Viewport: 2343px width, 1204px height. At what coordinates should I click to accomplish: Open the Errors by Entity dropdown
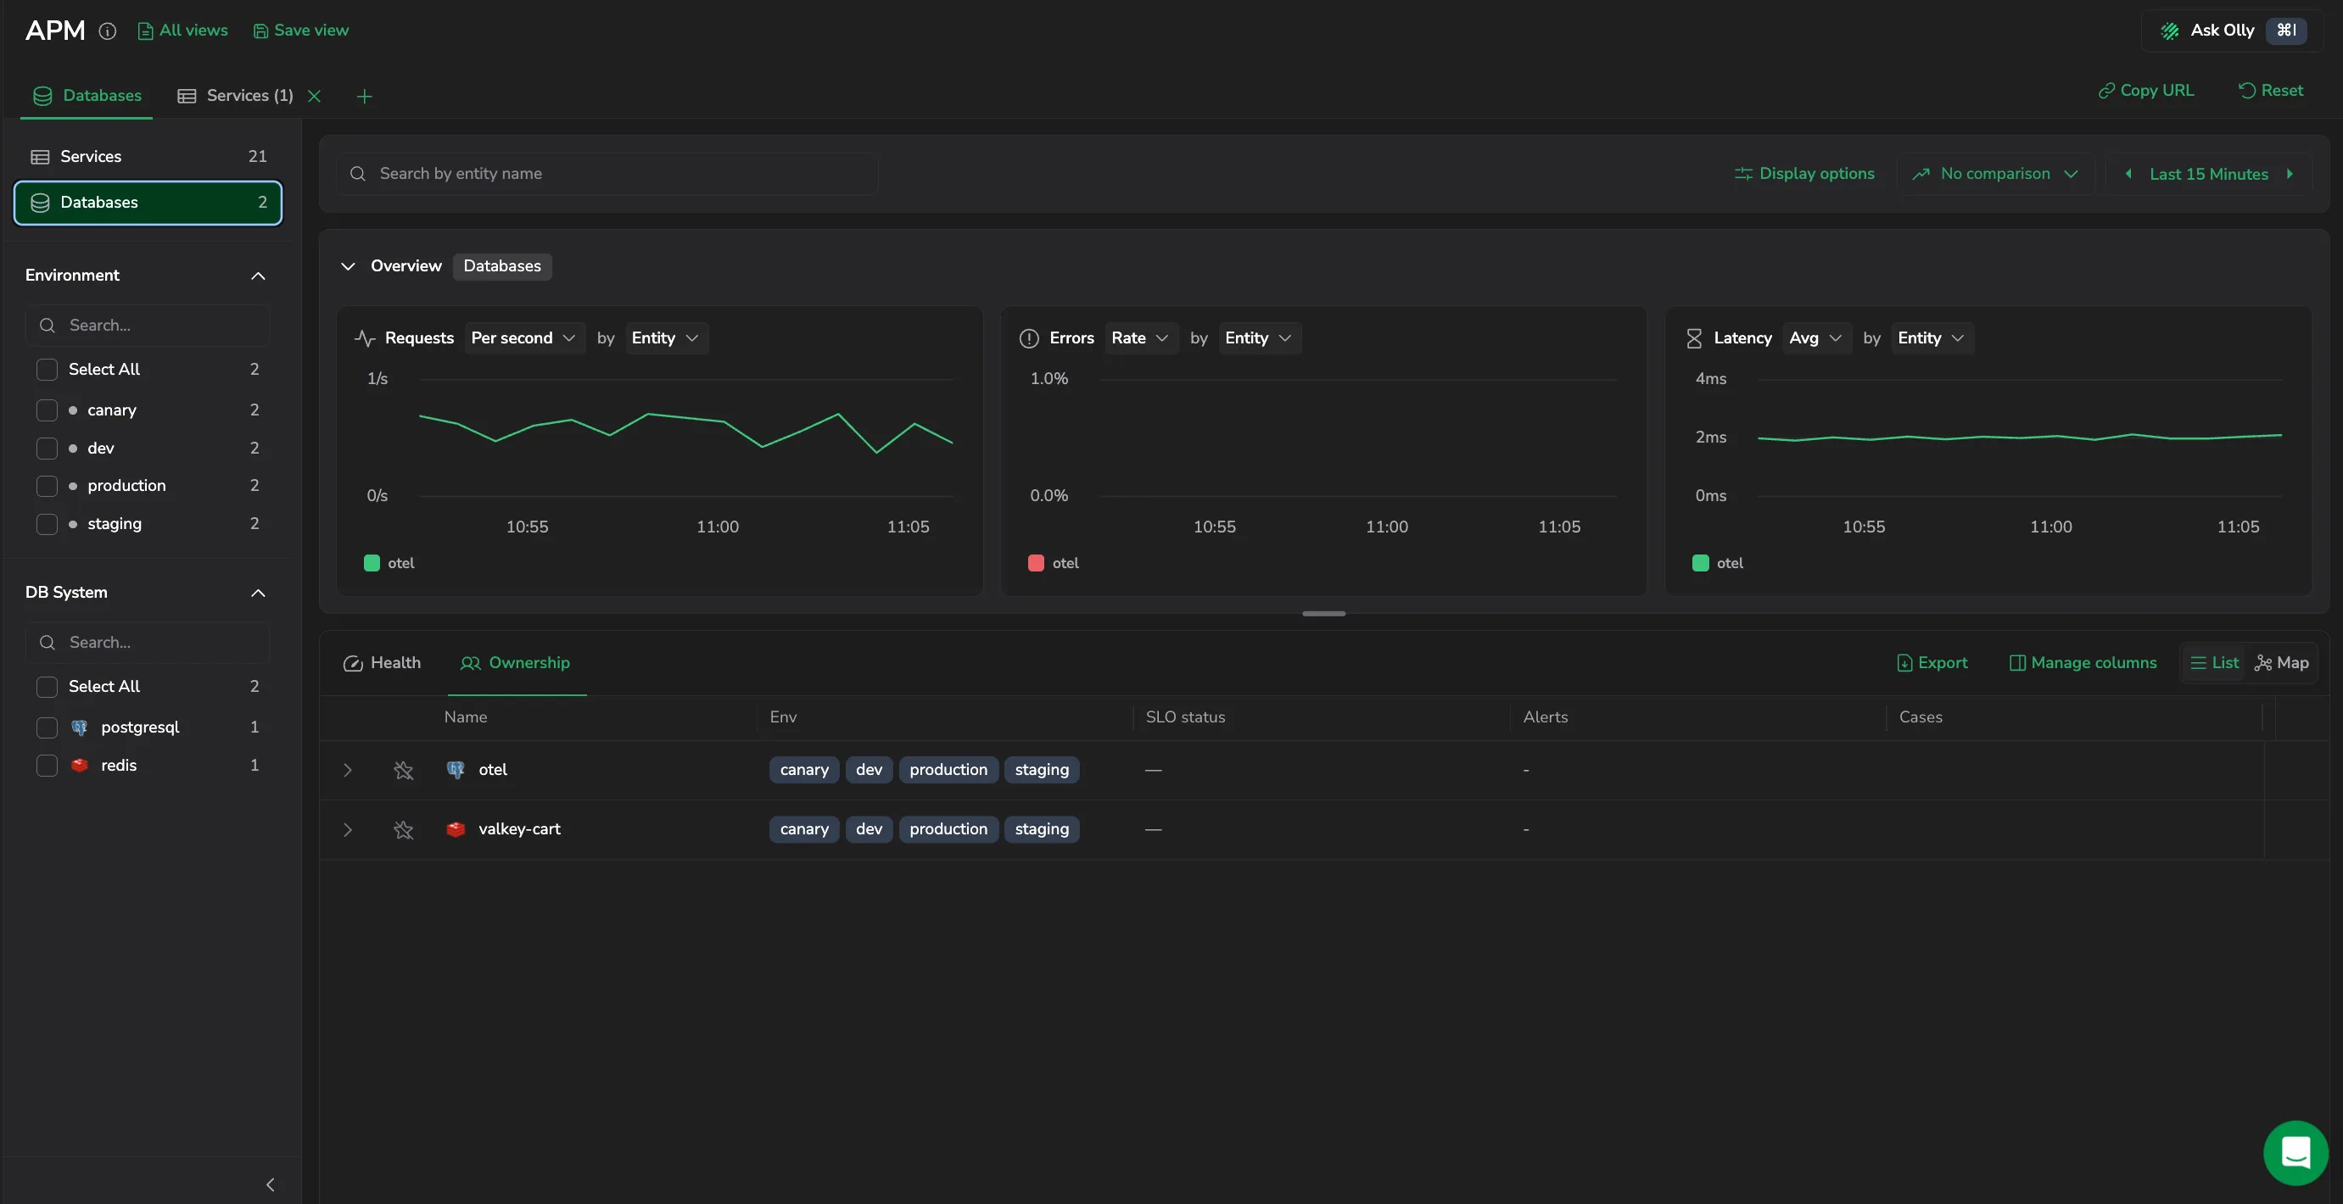(1259, 338)
